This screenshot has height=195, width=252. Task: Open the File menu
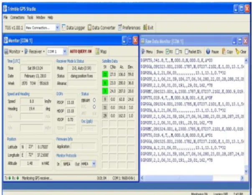[x=5, y=18]
